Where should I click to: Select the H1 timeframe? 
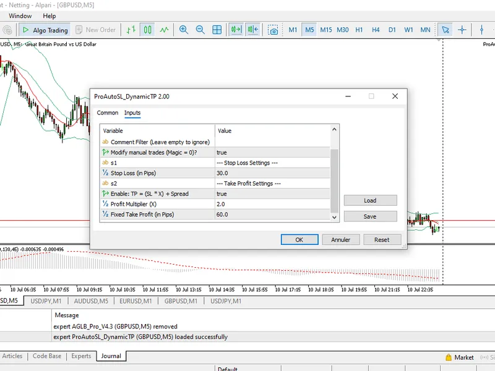359,30
